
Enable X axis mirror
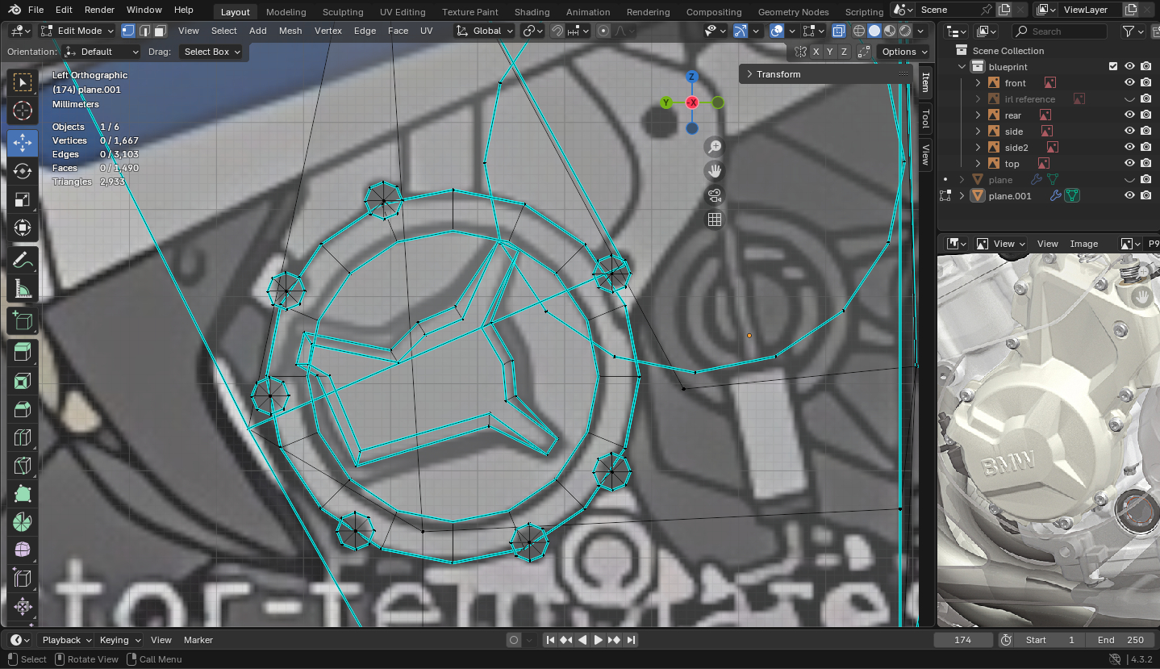pos(816,52)
